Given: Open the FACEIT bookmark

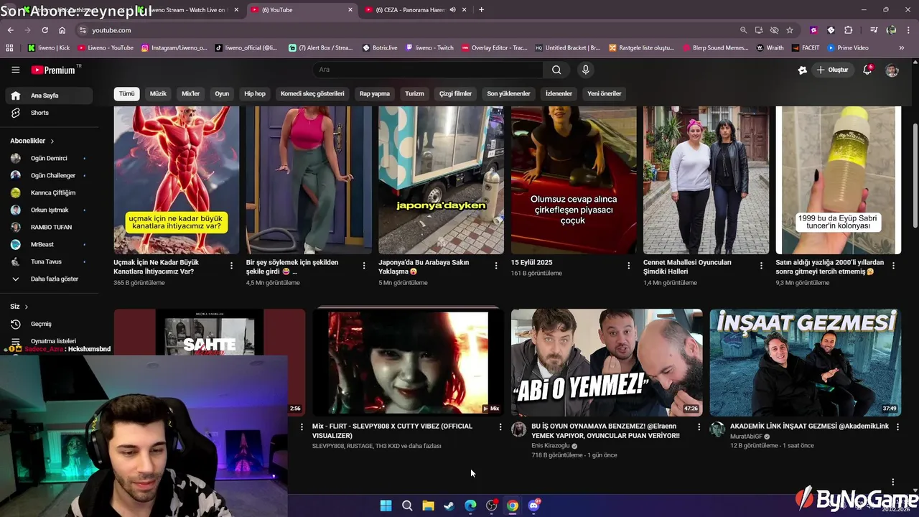Looking at the screenshot, I should coord(806,47).
